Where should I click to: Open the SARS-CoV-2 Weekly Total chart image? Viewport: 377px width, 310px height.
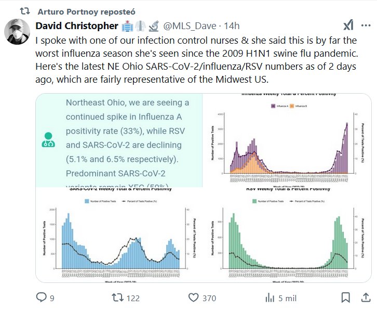tap(118, 235)
